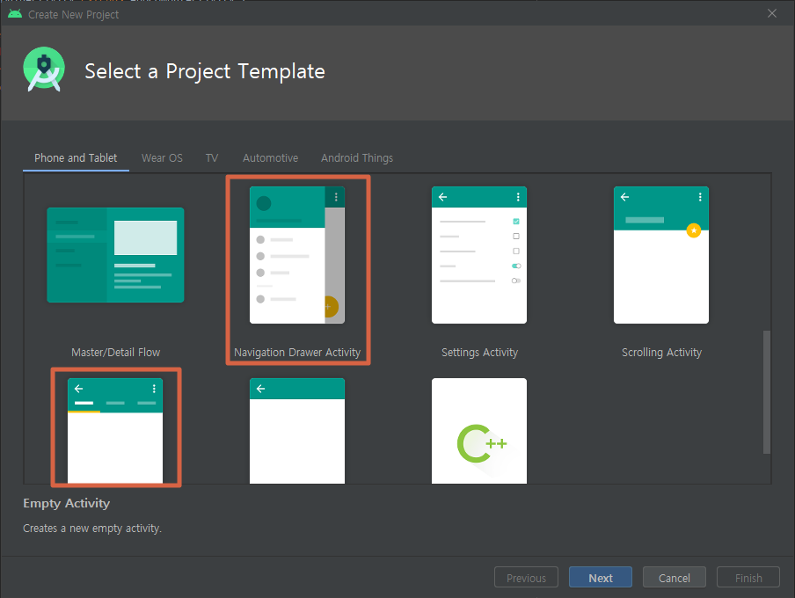Click the Navigation Drawer Activity label
795x598 pixels.
297,352
